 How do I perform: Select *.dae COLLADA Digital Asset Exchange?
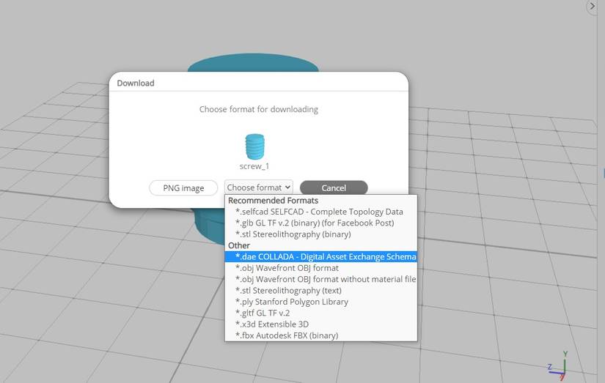[x=320, y=256]
